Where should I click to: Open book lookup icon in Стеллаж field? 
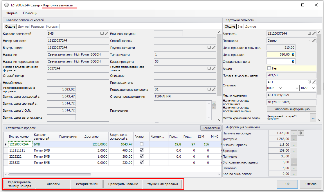coord(309,82)
